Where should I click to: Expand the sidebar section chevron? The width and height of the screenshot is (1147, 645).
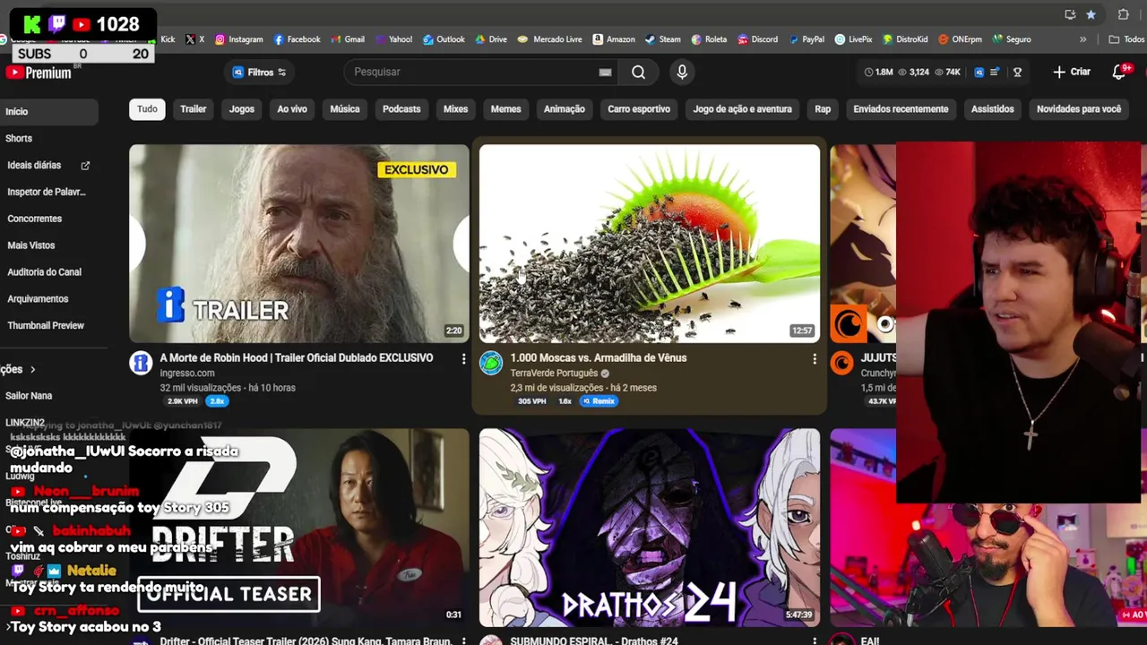click(33, 369)
